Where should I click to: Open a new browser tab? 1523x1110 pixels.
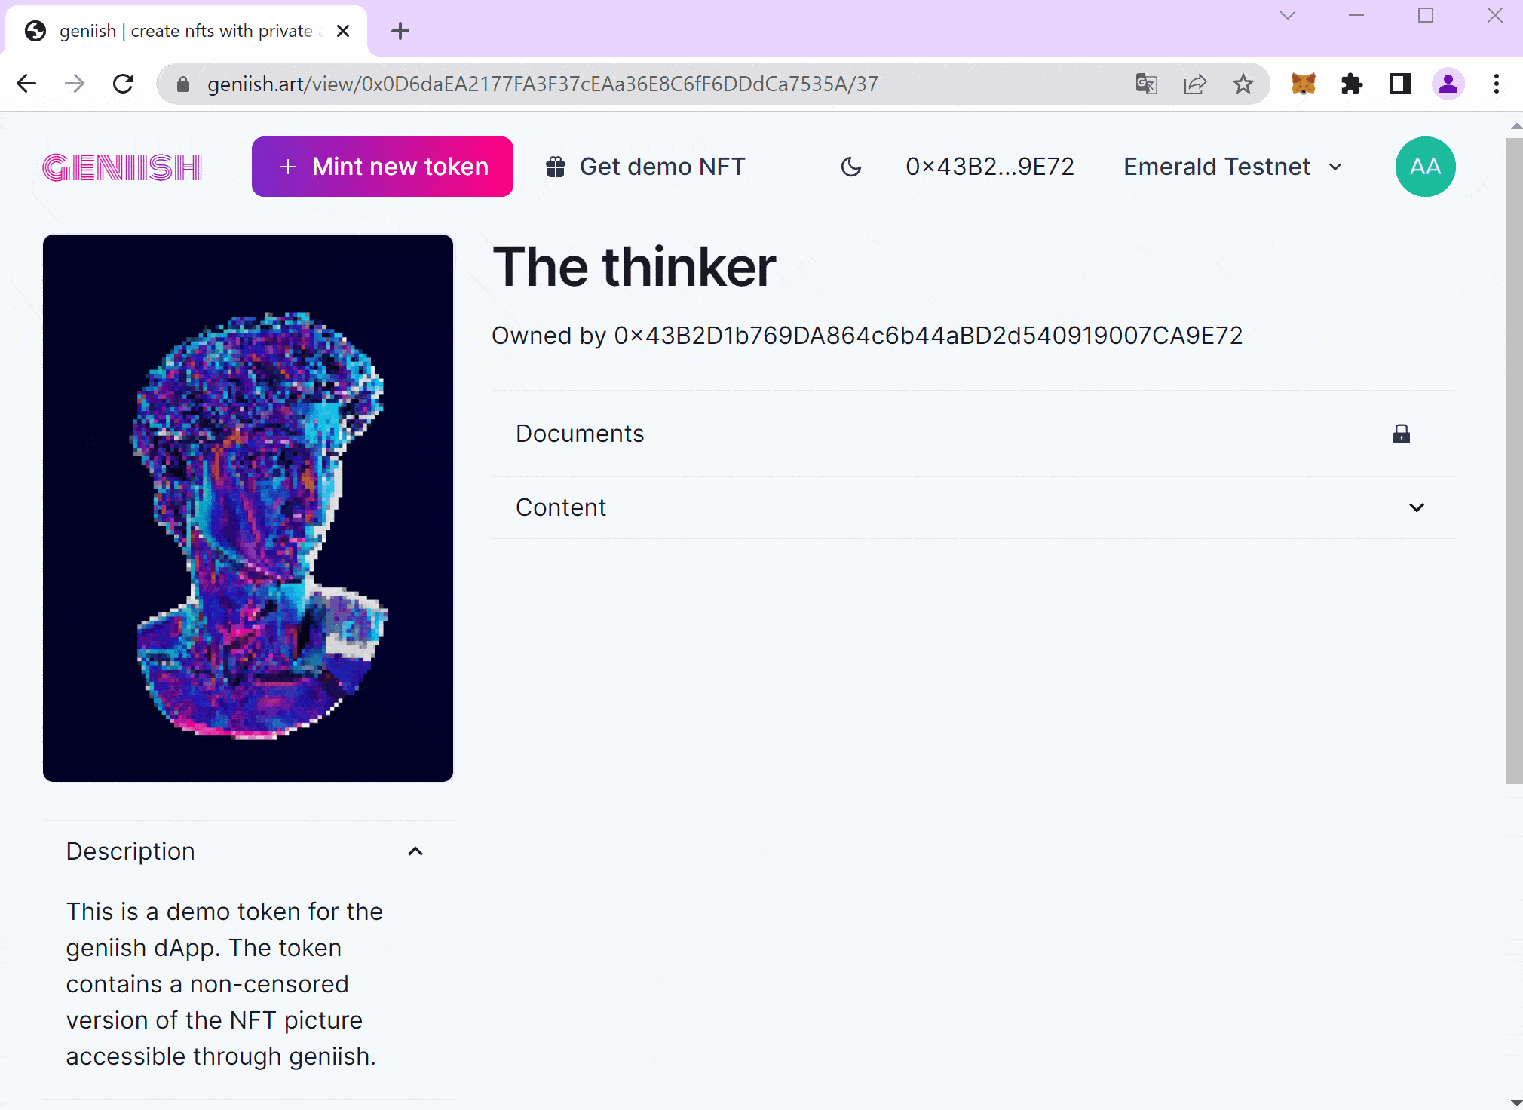coord(400,31)
